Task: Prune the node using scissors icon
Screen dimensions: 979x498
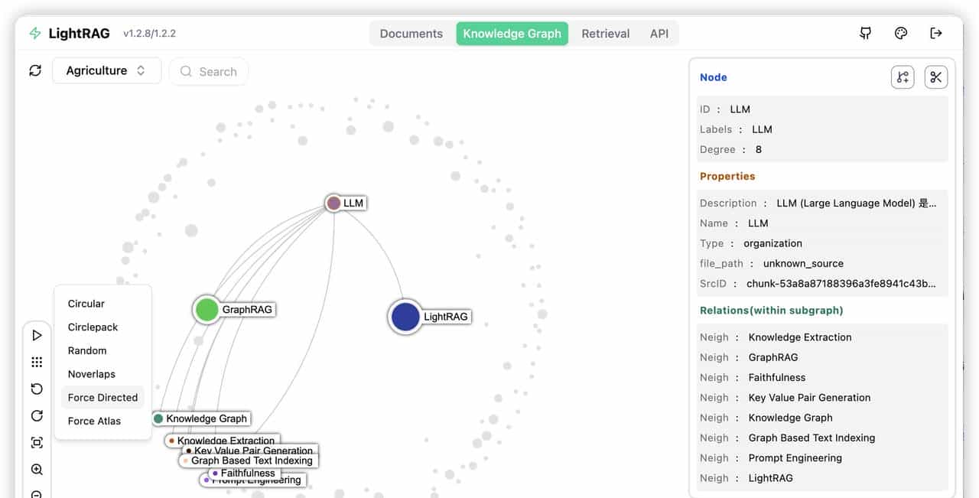Action: click(x=936, y=77)
